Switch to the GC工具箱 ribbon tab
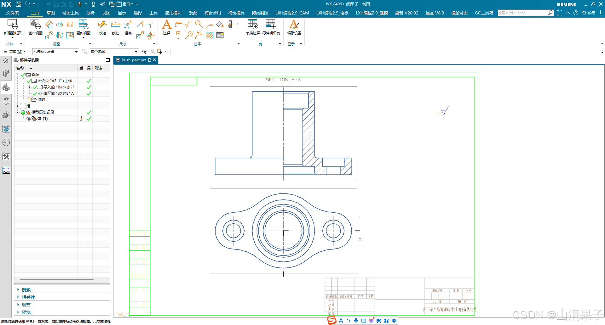 (x=484, y=13)
